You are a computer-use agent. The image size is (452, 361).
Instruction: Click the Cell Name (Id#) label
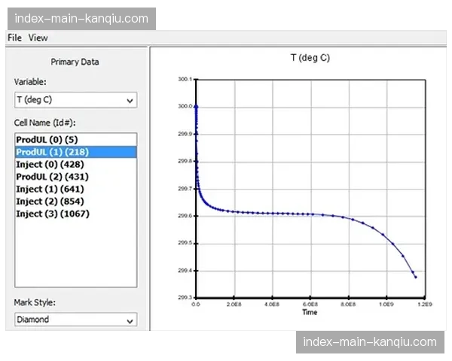44,122
